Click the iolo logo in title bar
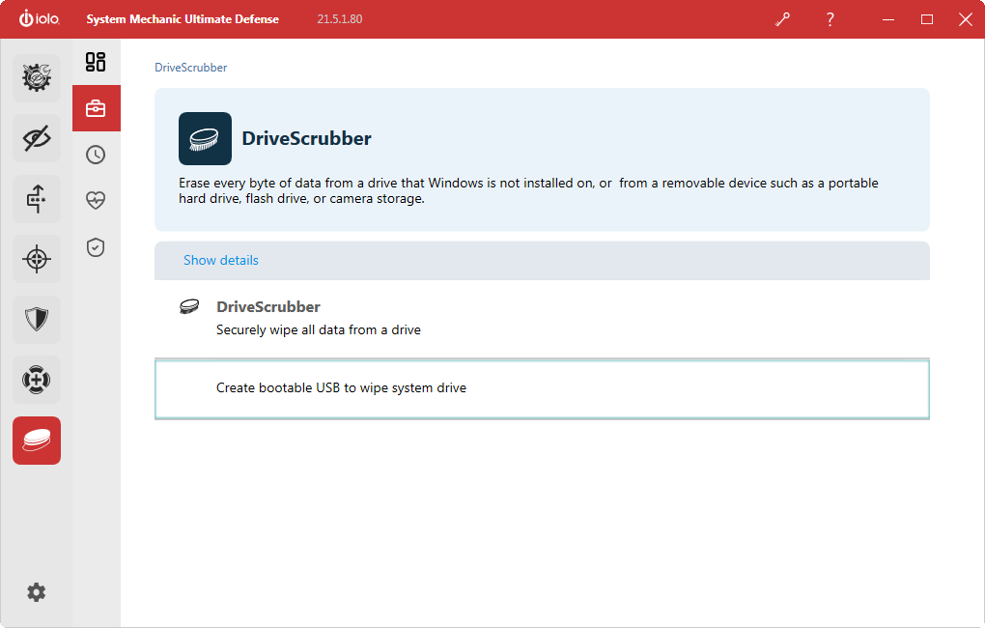Image resolution: width=985 pixels, height=628 pixels. pyautogui.click(x=39, y=18)
